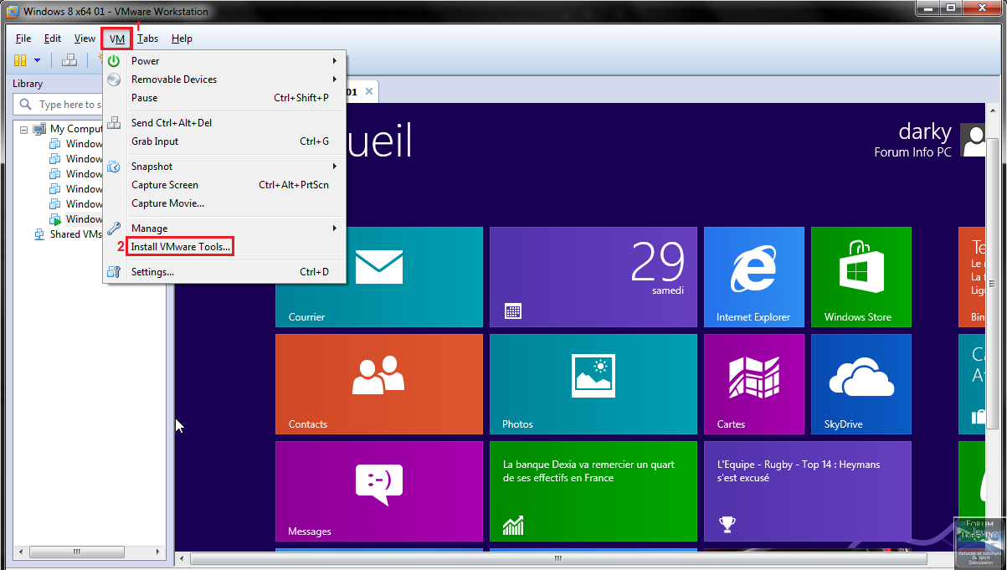Open the Courrier mail tile
The image size is (1007, 570).
coord(379,277)
